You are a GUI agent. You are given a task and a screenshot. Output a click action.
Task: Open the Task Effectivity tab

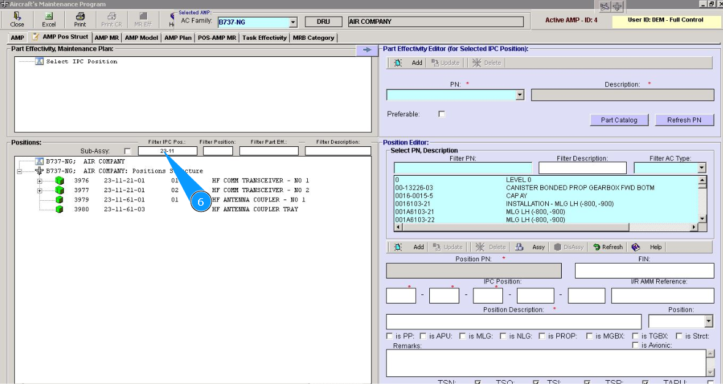click(264, 38)
